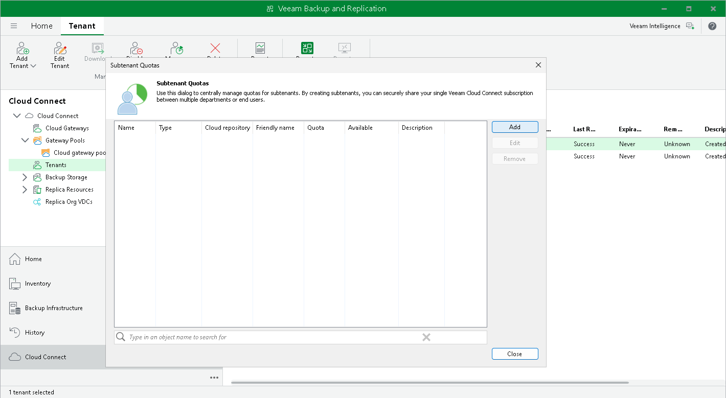Click the Close button in dialog

pos(515,354)
